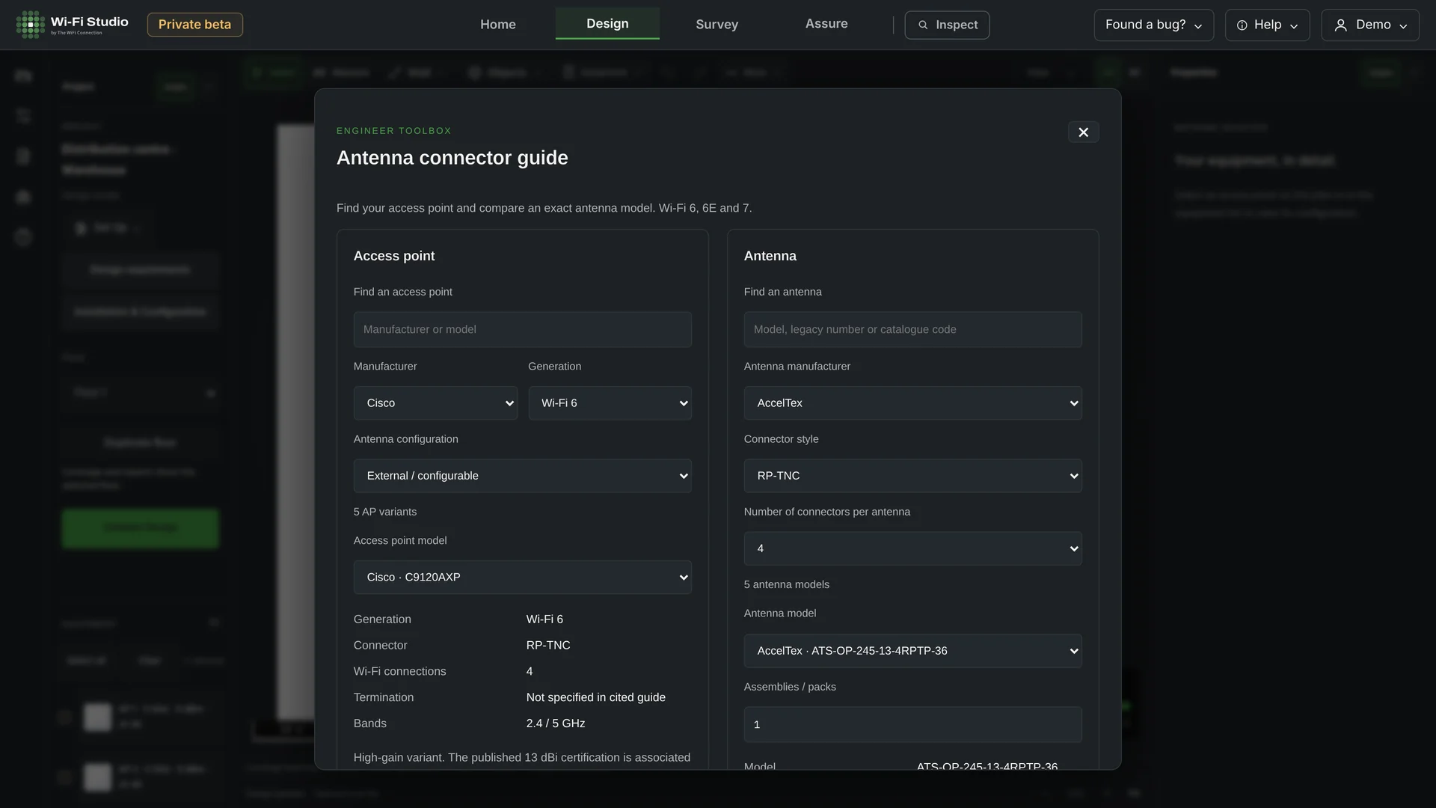The image size is (1436, 808).
Task: Focus the Manufacturer or model search field
Action: pos(523,329)
